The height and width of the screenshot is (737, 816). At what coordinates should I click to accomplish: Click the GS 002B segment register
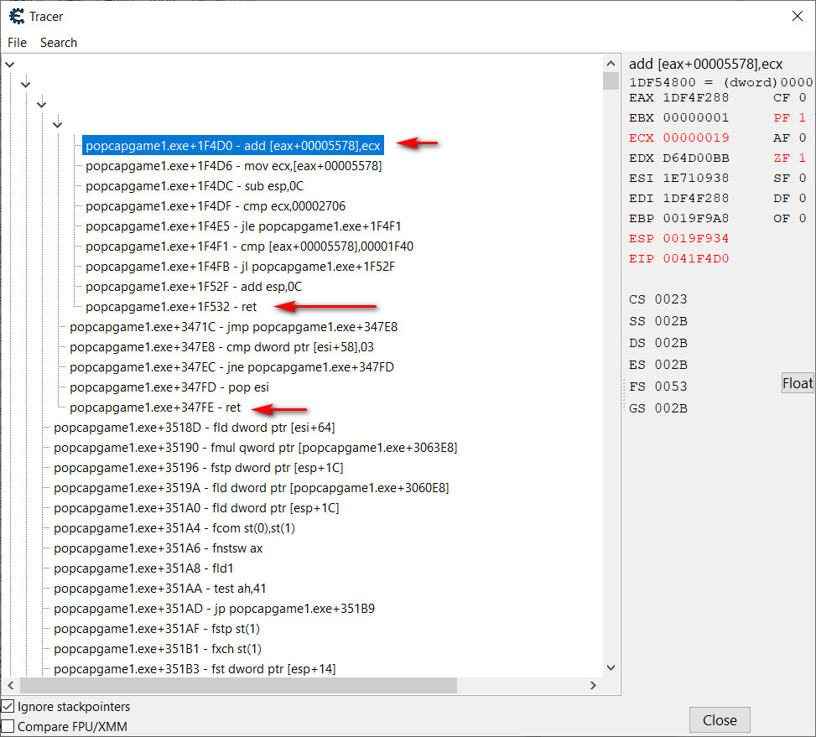[658, 408]
